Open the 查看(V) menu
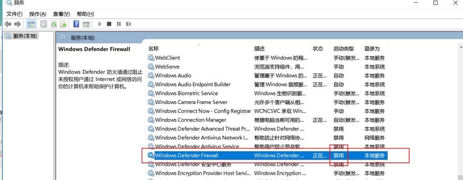Image resolution: width=463 pixels, height=180 pixels. [61, 14]
